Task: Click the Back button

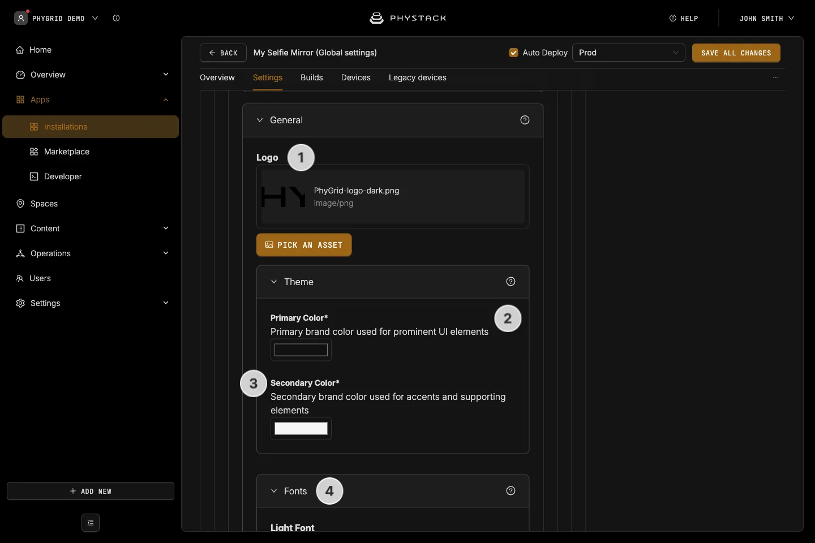Action: click(x=223, y=53)
